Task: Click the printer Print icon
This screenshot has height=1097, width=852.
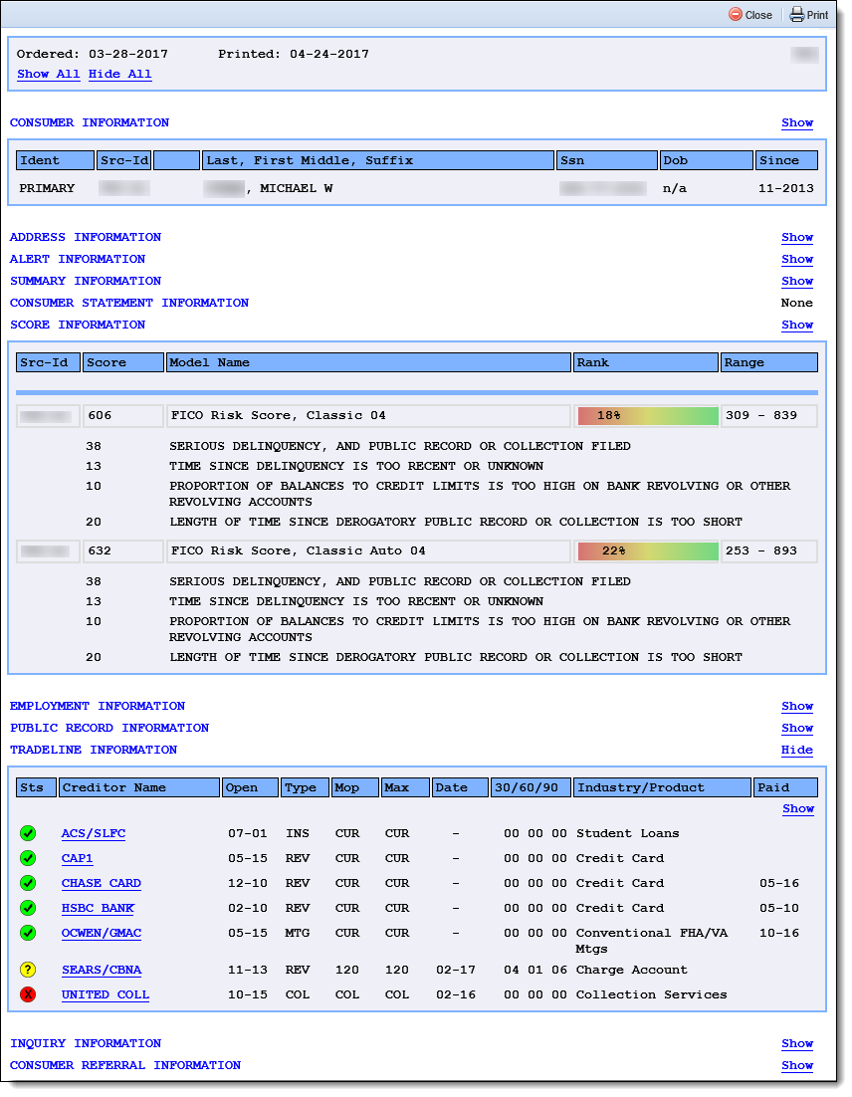Action: [796, 14]
